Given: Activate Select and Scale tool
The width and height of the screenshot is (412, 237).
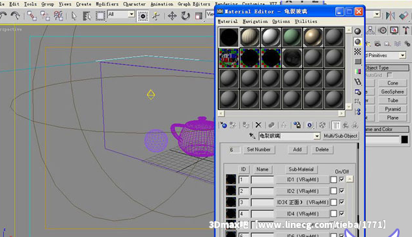Looking at the screenshot, I should 199,16.
